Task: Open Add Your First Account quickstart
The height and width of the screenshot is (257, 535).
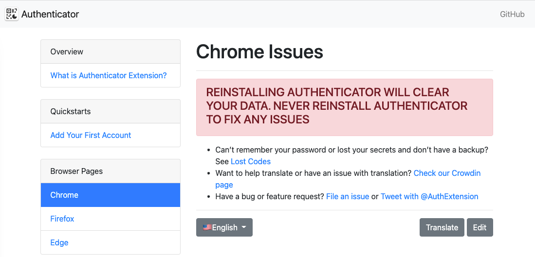Action: coord(91,135)
